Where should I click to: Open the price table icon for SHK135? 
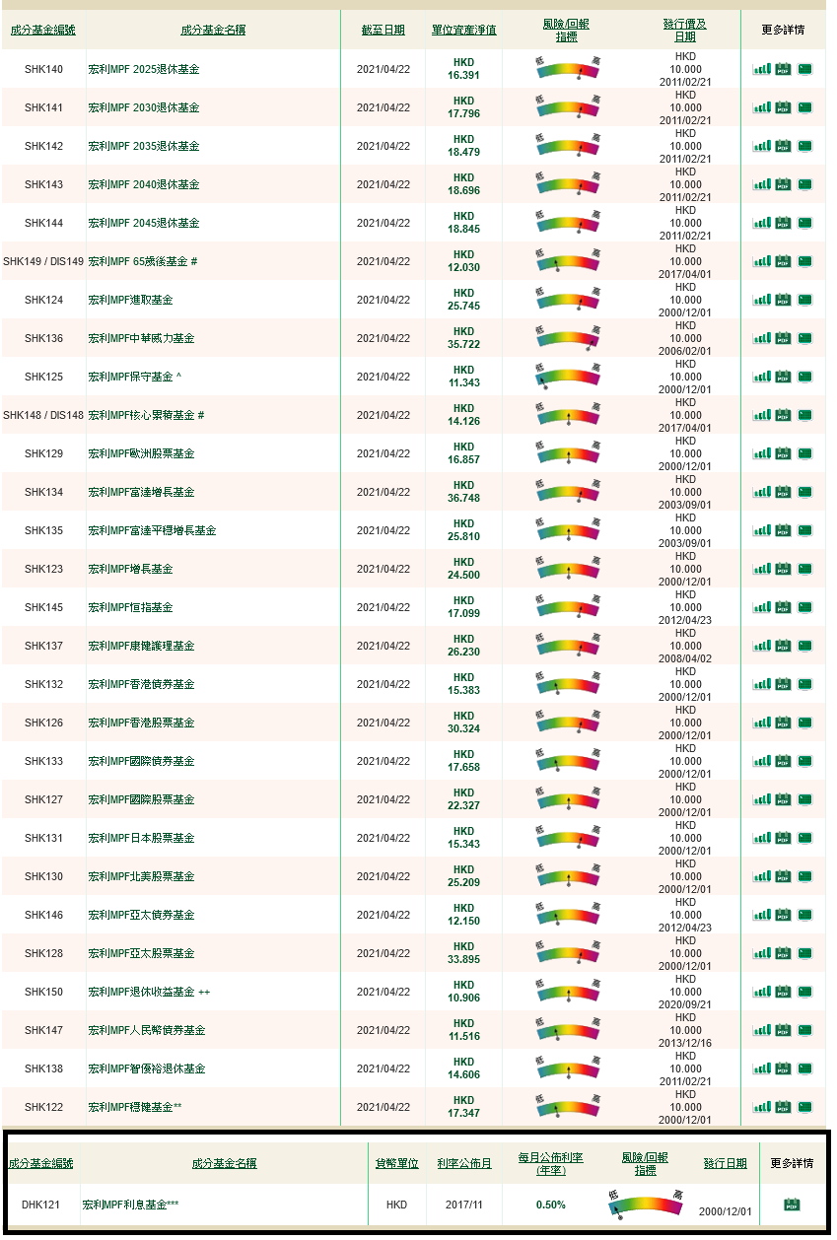[x=805, y=530]
